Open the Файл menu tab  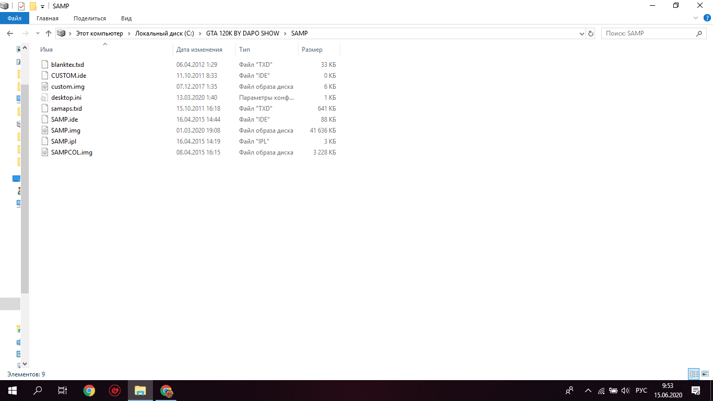tap(14, 18)
